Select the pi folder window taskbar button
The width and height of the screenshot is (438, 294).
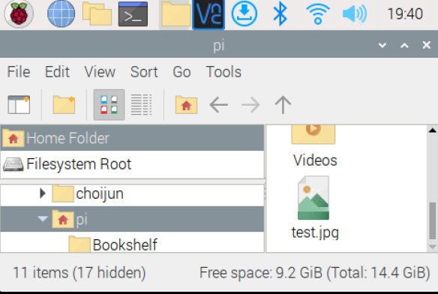pos(175,14)
